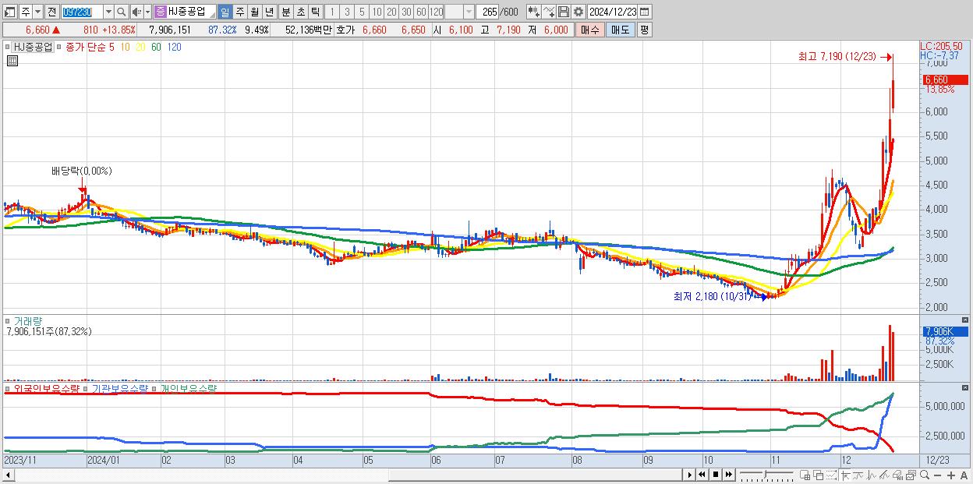The height and width of the screenshot is (484, 973).
Task: Click the stop button in bottom bar
Action: (x=715, y=475)
